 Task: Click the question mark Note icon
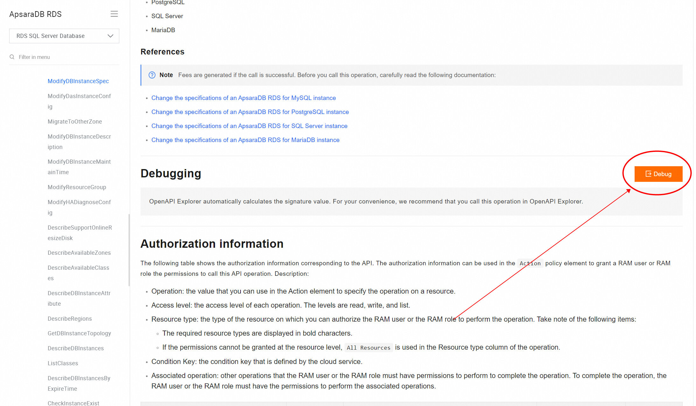[x=152, y=75]
